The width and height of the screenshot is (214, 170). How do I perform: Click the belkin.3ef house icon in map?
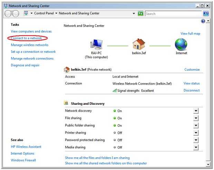(x=139, y=44)
